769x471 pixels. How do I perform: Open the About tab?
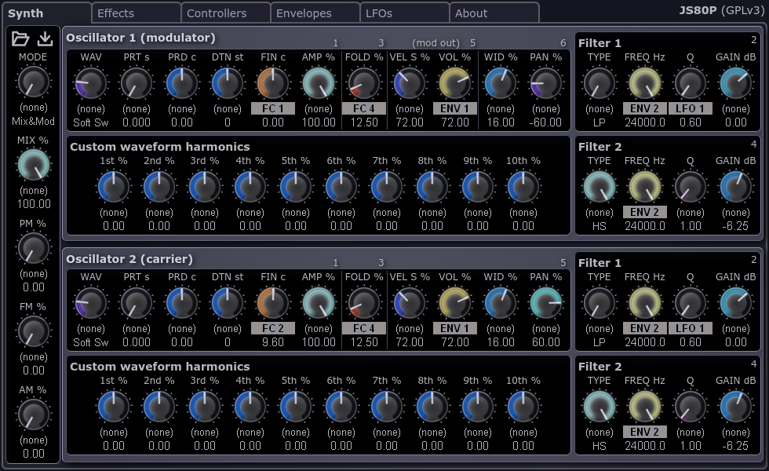tap(494, 13)
